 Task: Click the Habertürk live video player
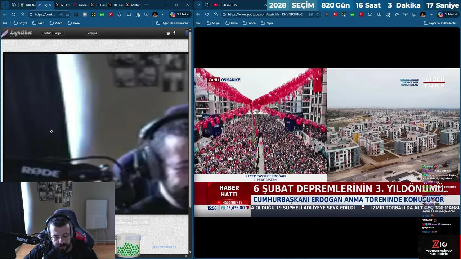(327, 142)
